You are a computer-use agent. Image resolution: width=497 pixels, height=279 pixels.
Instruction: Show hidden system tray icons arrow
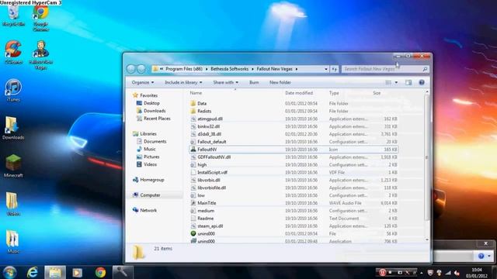click(x=422, y=272)
